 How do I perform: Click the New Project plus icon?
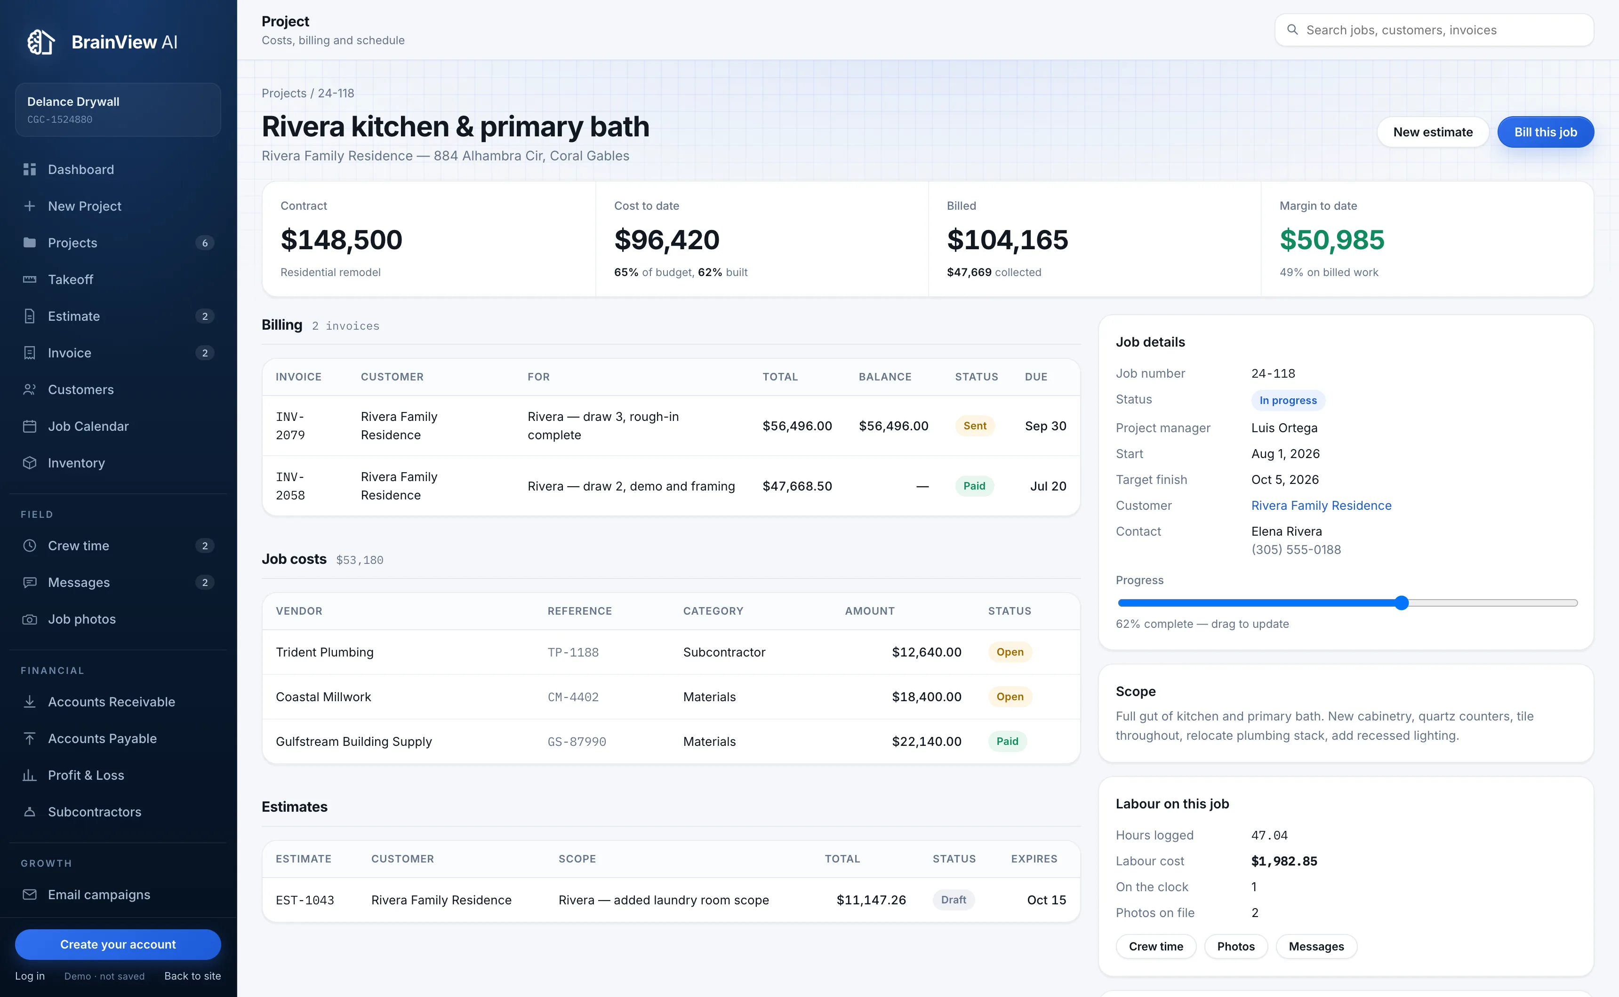(30, 206)
